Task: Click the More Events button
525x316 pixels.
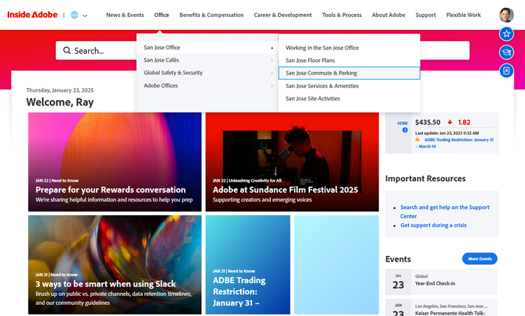Action: [479, 259]
